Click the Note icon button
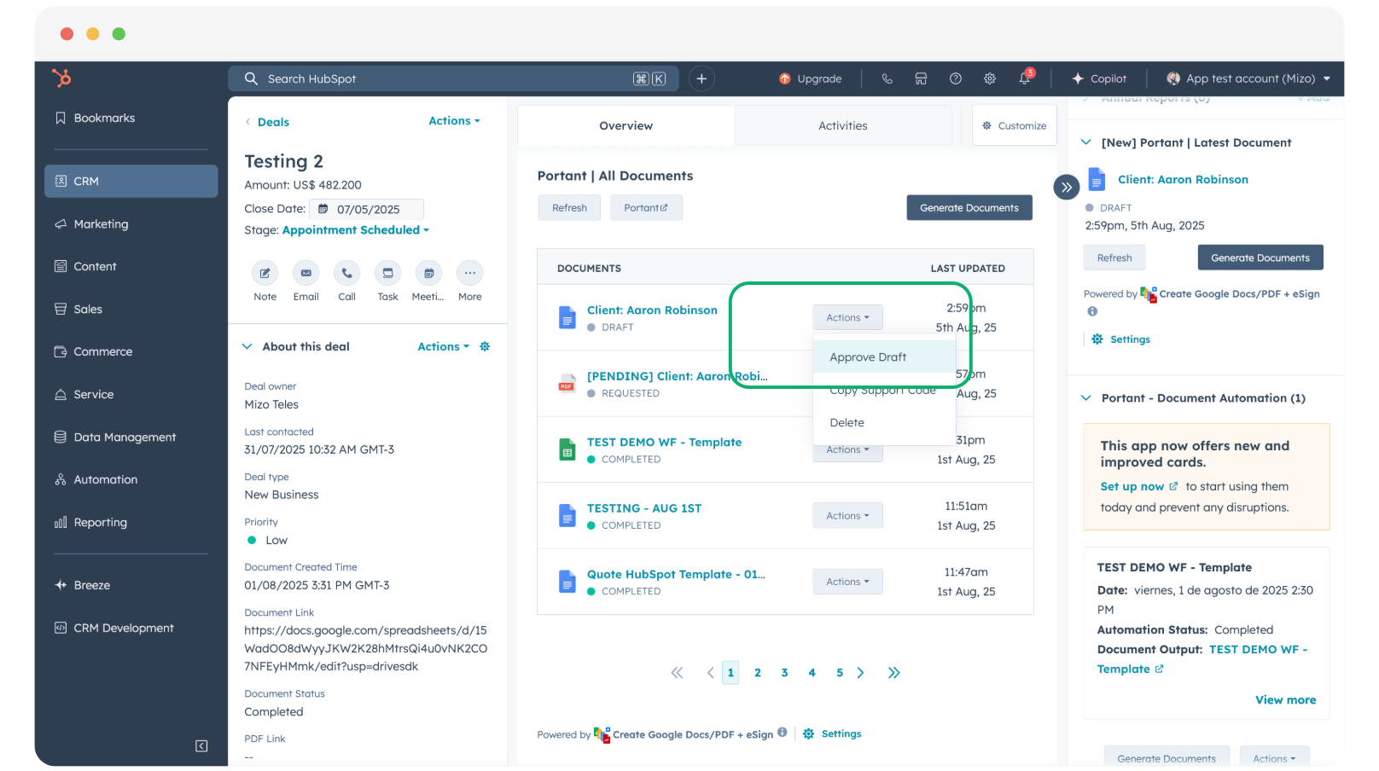Viewport: 1379px width, 771px height. point(265,274)
